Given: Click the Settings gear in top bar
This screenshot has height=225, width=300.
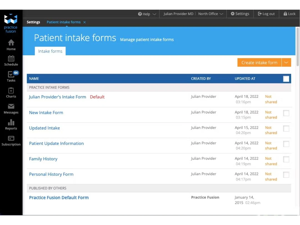Looking at the screenshot, I should 240,14.
